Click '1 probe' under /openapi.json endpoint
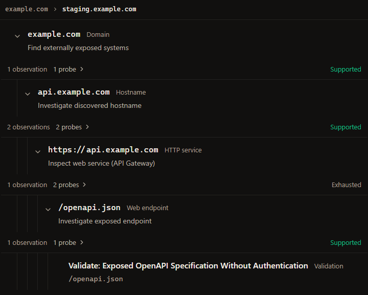This screenshot has width=368, height=295. (65, 242)
